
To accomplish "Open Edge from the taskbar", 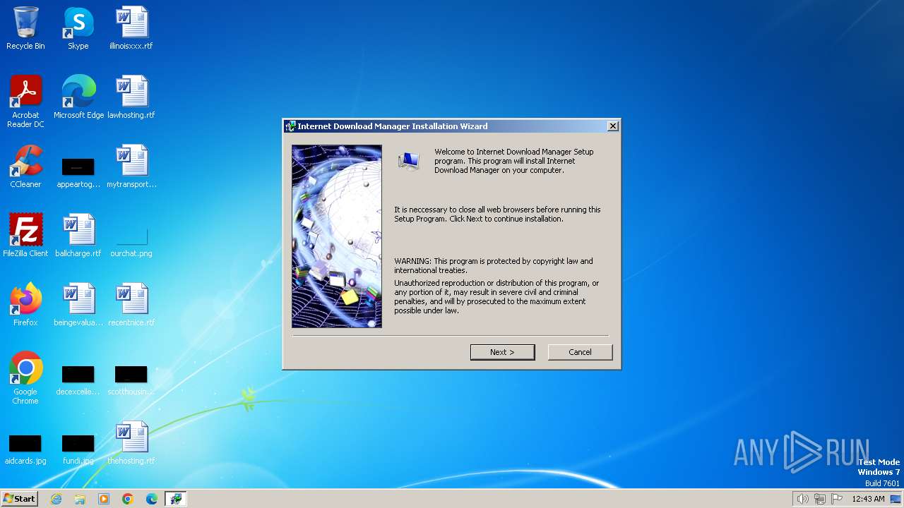I will tap(152, 499).
